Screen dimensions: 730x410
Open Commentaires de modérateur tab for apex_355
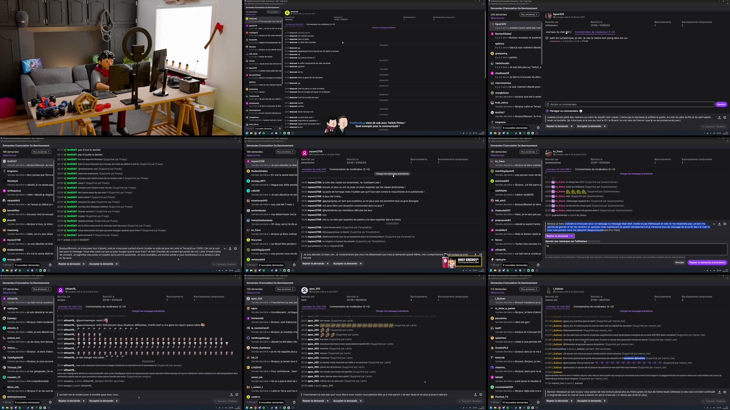(x=350, y=307)
